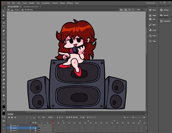Toggle lock on Layer 1 row
The height and width of the screenshot is (133, 172).
pos(36,128)
